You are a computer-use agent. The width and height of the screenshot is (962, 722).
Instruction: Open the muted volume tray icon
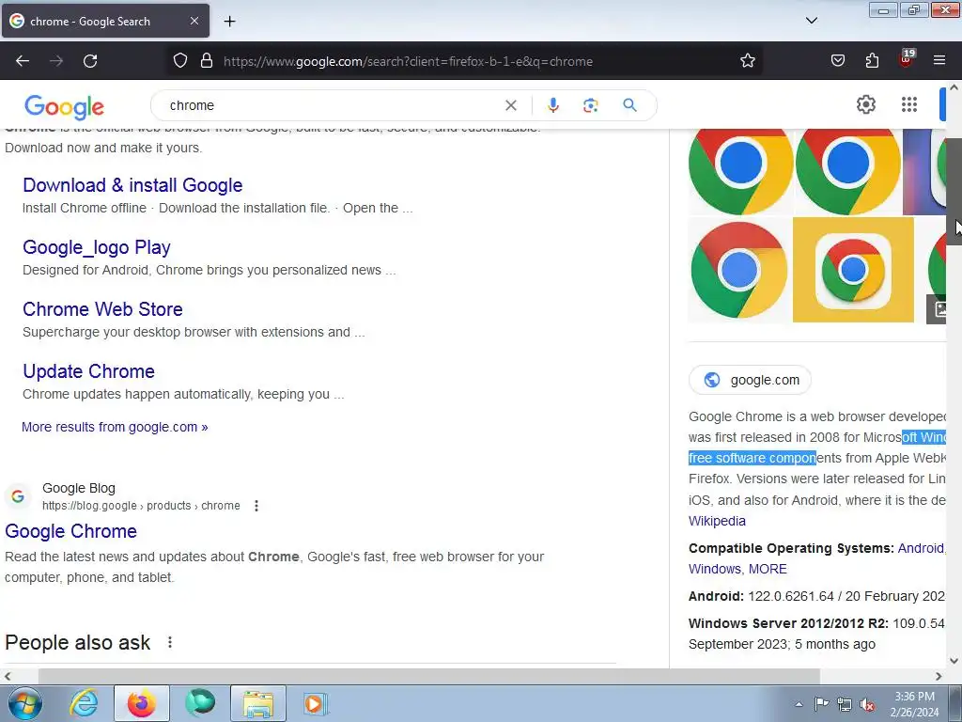click(x=867, y=704)
